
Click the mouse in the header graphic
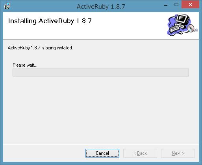[x=181, y=32]
